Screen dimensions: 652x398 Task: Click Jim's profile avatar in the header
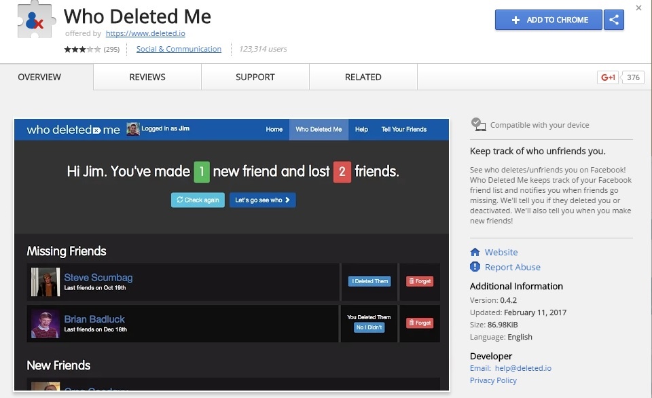[133, 129]
